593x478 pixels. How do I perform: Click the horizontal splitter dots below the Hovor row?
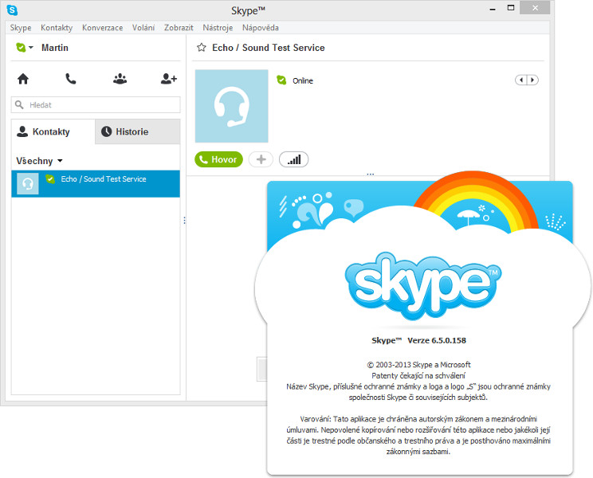tap(371, 174)
